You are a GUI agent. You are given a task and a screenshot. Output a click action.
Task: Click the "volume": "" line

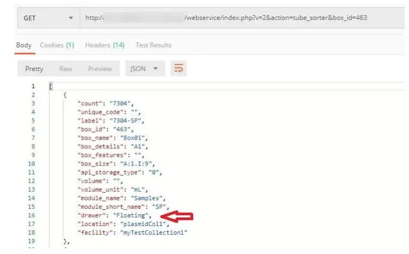[100, 181]
